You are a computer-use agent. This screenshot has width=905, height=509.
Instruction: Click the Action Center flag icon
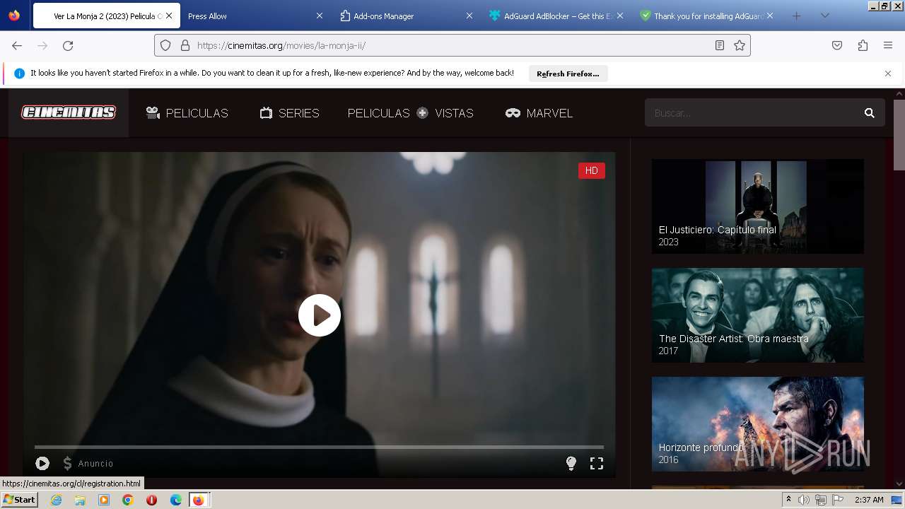click(x=838, y=500)
